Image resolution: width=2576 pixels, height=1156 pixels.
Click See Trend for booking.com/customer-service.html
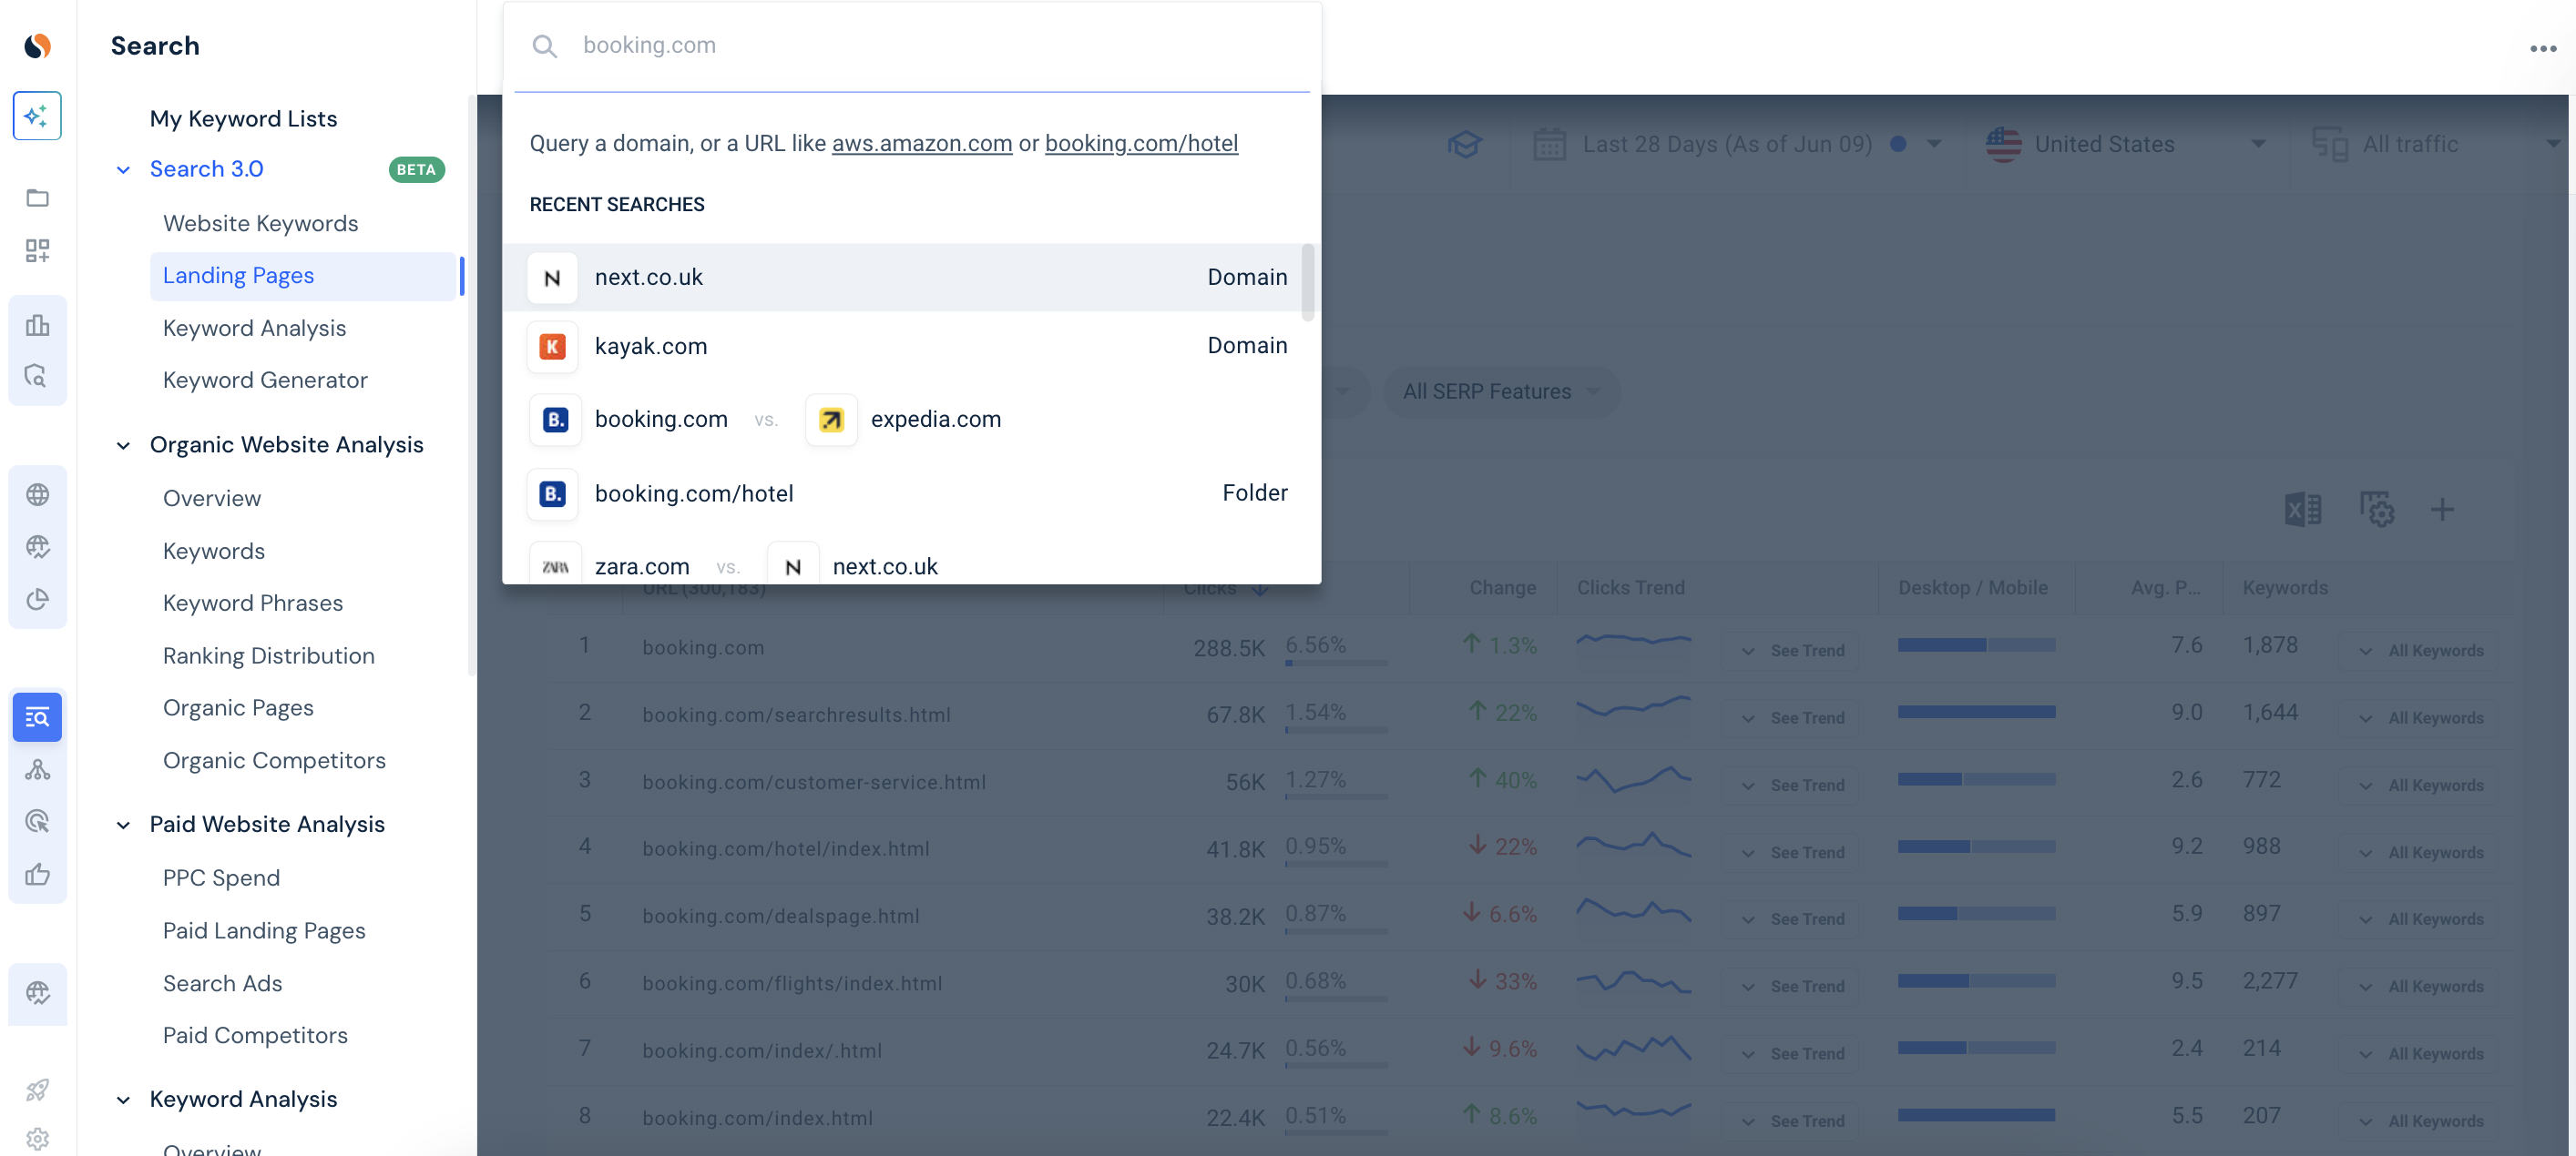click(1792, 786)
